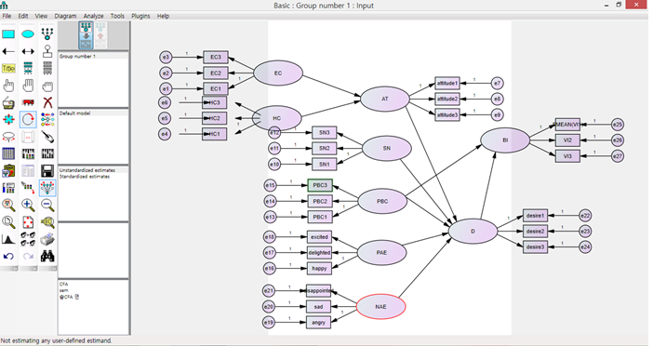Open the View menu
Image resolution: width=653 pixels, height=346 pixels.
coord(41,16)
